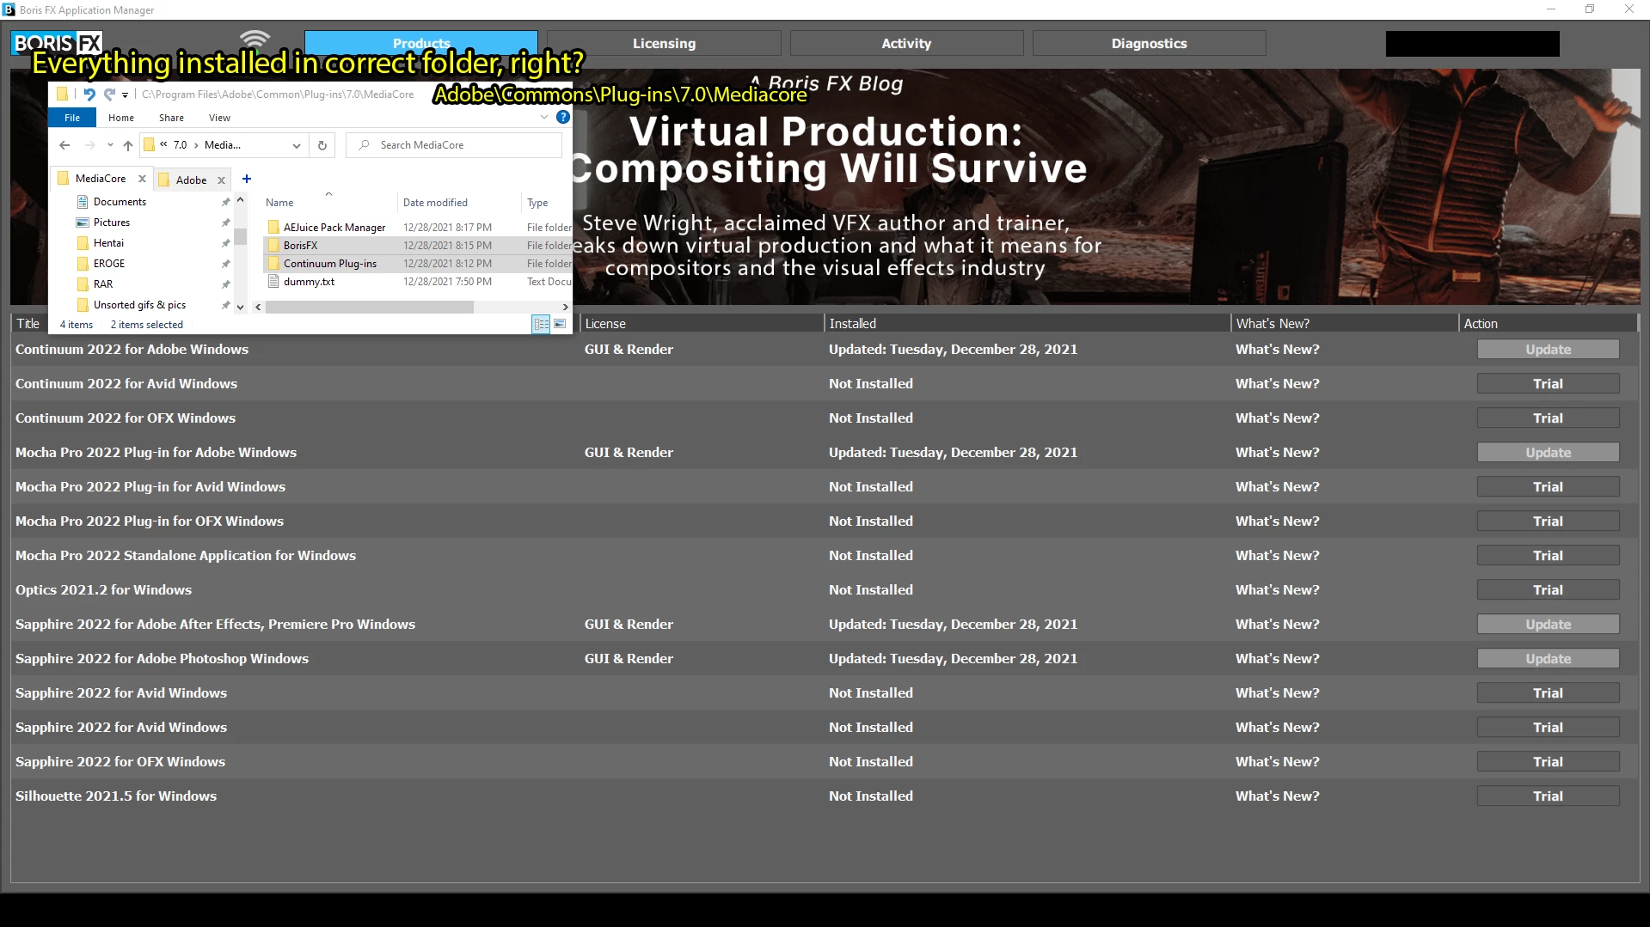This screenshot has height=927, width=1650.
Task: Switch to large thumbnails view icon
Action: pyautogui.click(x=561, y=324)
